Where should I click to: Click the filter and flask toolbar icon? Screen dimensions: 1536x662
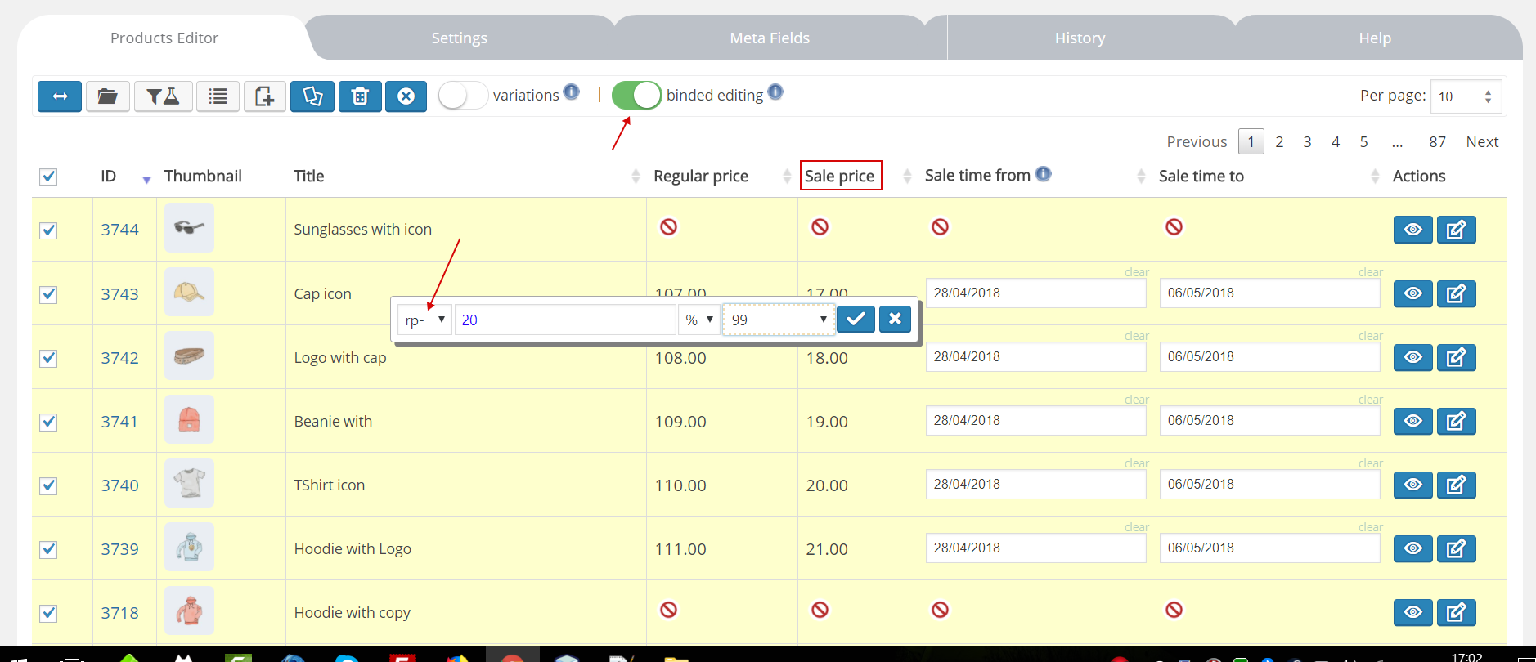coord(163,96)
